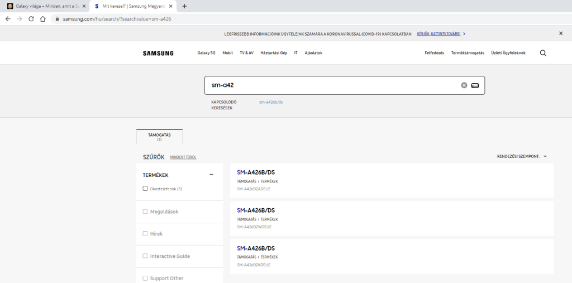Open the sm-a426b/ds related search link
Image resolution: width=572 pixels, height=283 pixels.
271,102
